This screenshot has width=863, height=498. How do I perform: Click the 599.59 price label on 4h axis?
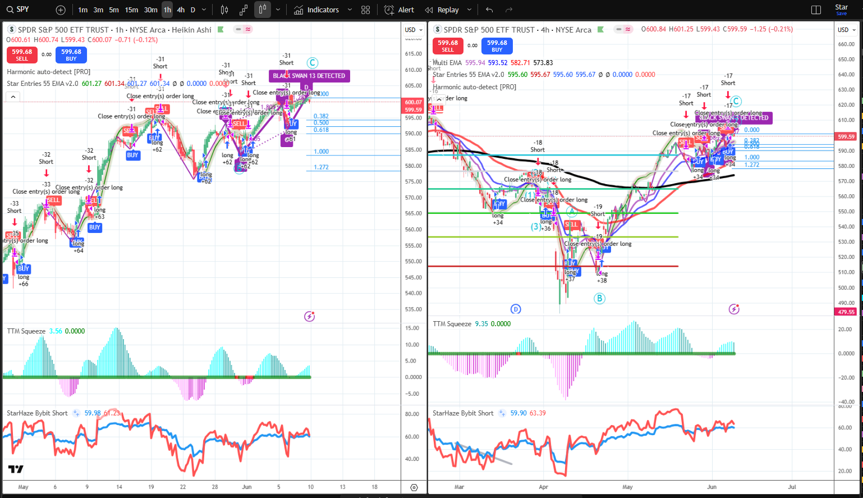[x=846, y=136]
